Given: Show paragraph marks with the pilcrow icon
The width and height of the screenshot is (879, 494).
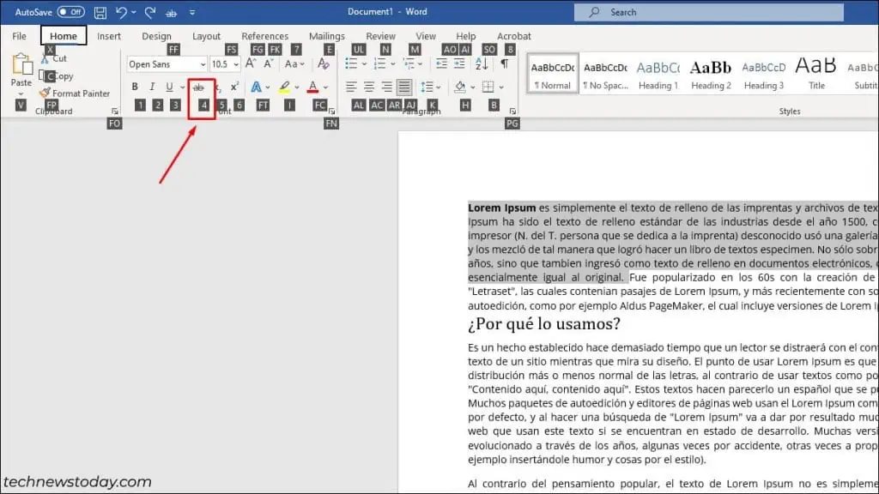Looking at the screenshot, I should (505, 64).
